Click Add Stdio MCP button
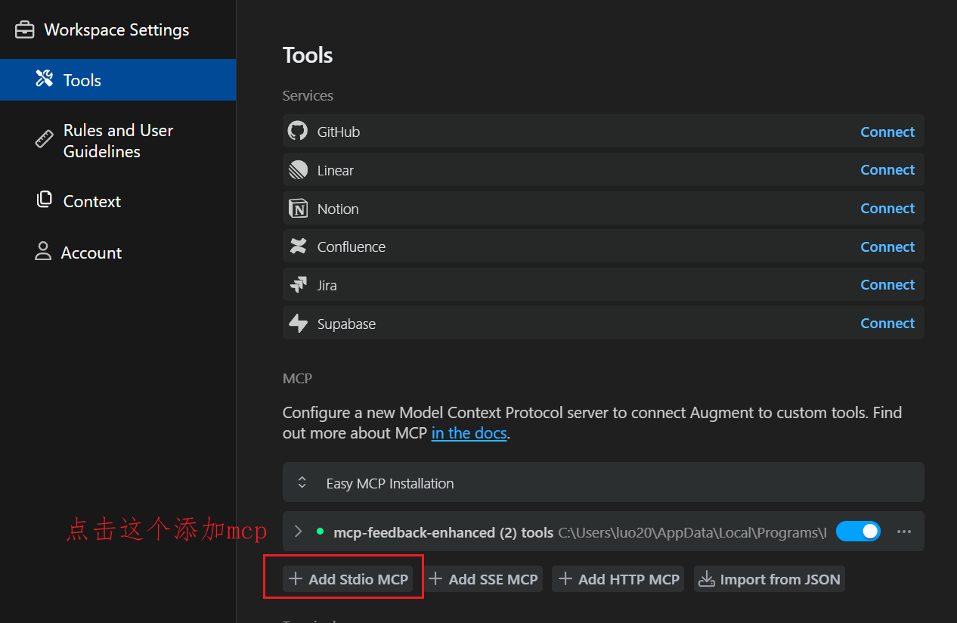 tap(348, 579)
